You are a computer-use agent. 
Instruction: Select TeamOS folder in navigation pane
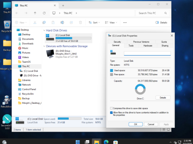pos(26,62)
